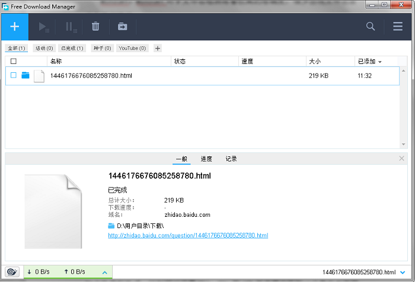This screenshot has height=282, width=415.
Task: Open search with magnifier icon
Action: (371, 26)
